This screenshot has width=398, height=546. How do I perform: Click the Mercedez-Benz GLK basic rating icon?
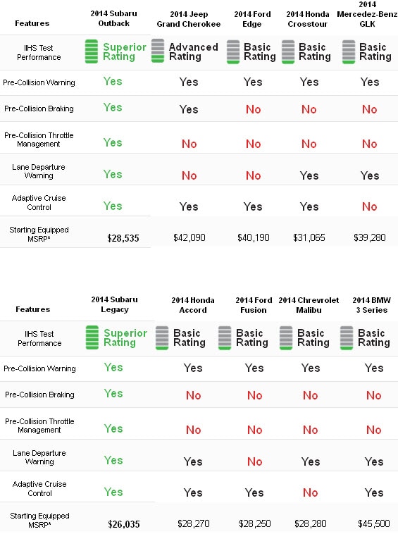[349, 52]
